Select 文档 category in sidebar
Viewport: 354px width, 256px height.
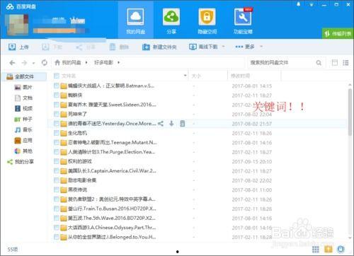(x=23, y=98)
